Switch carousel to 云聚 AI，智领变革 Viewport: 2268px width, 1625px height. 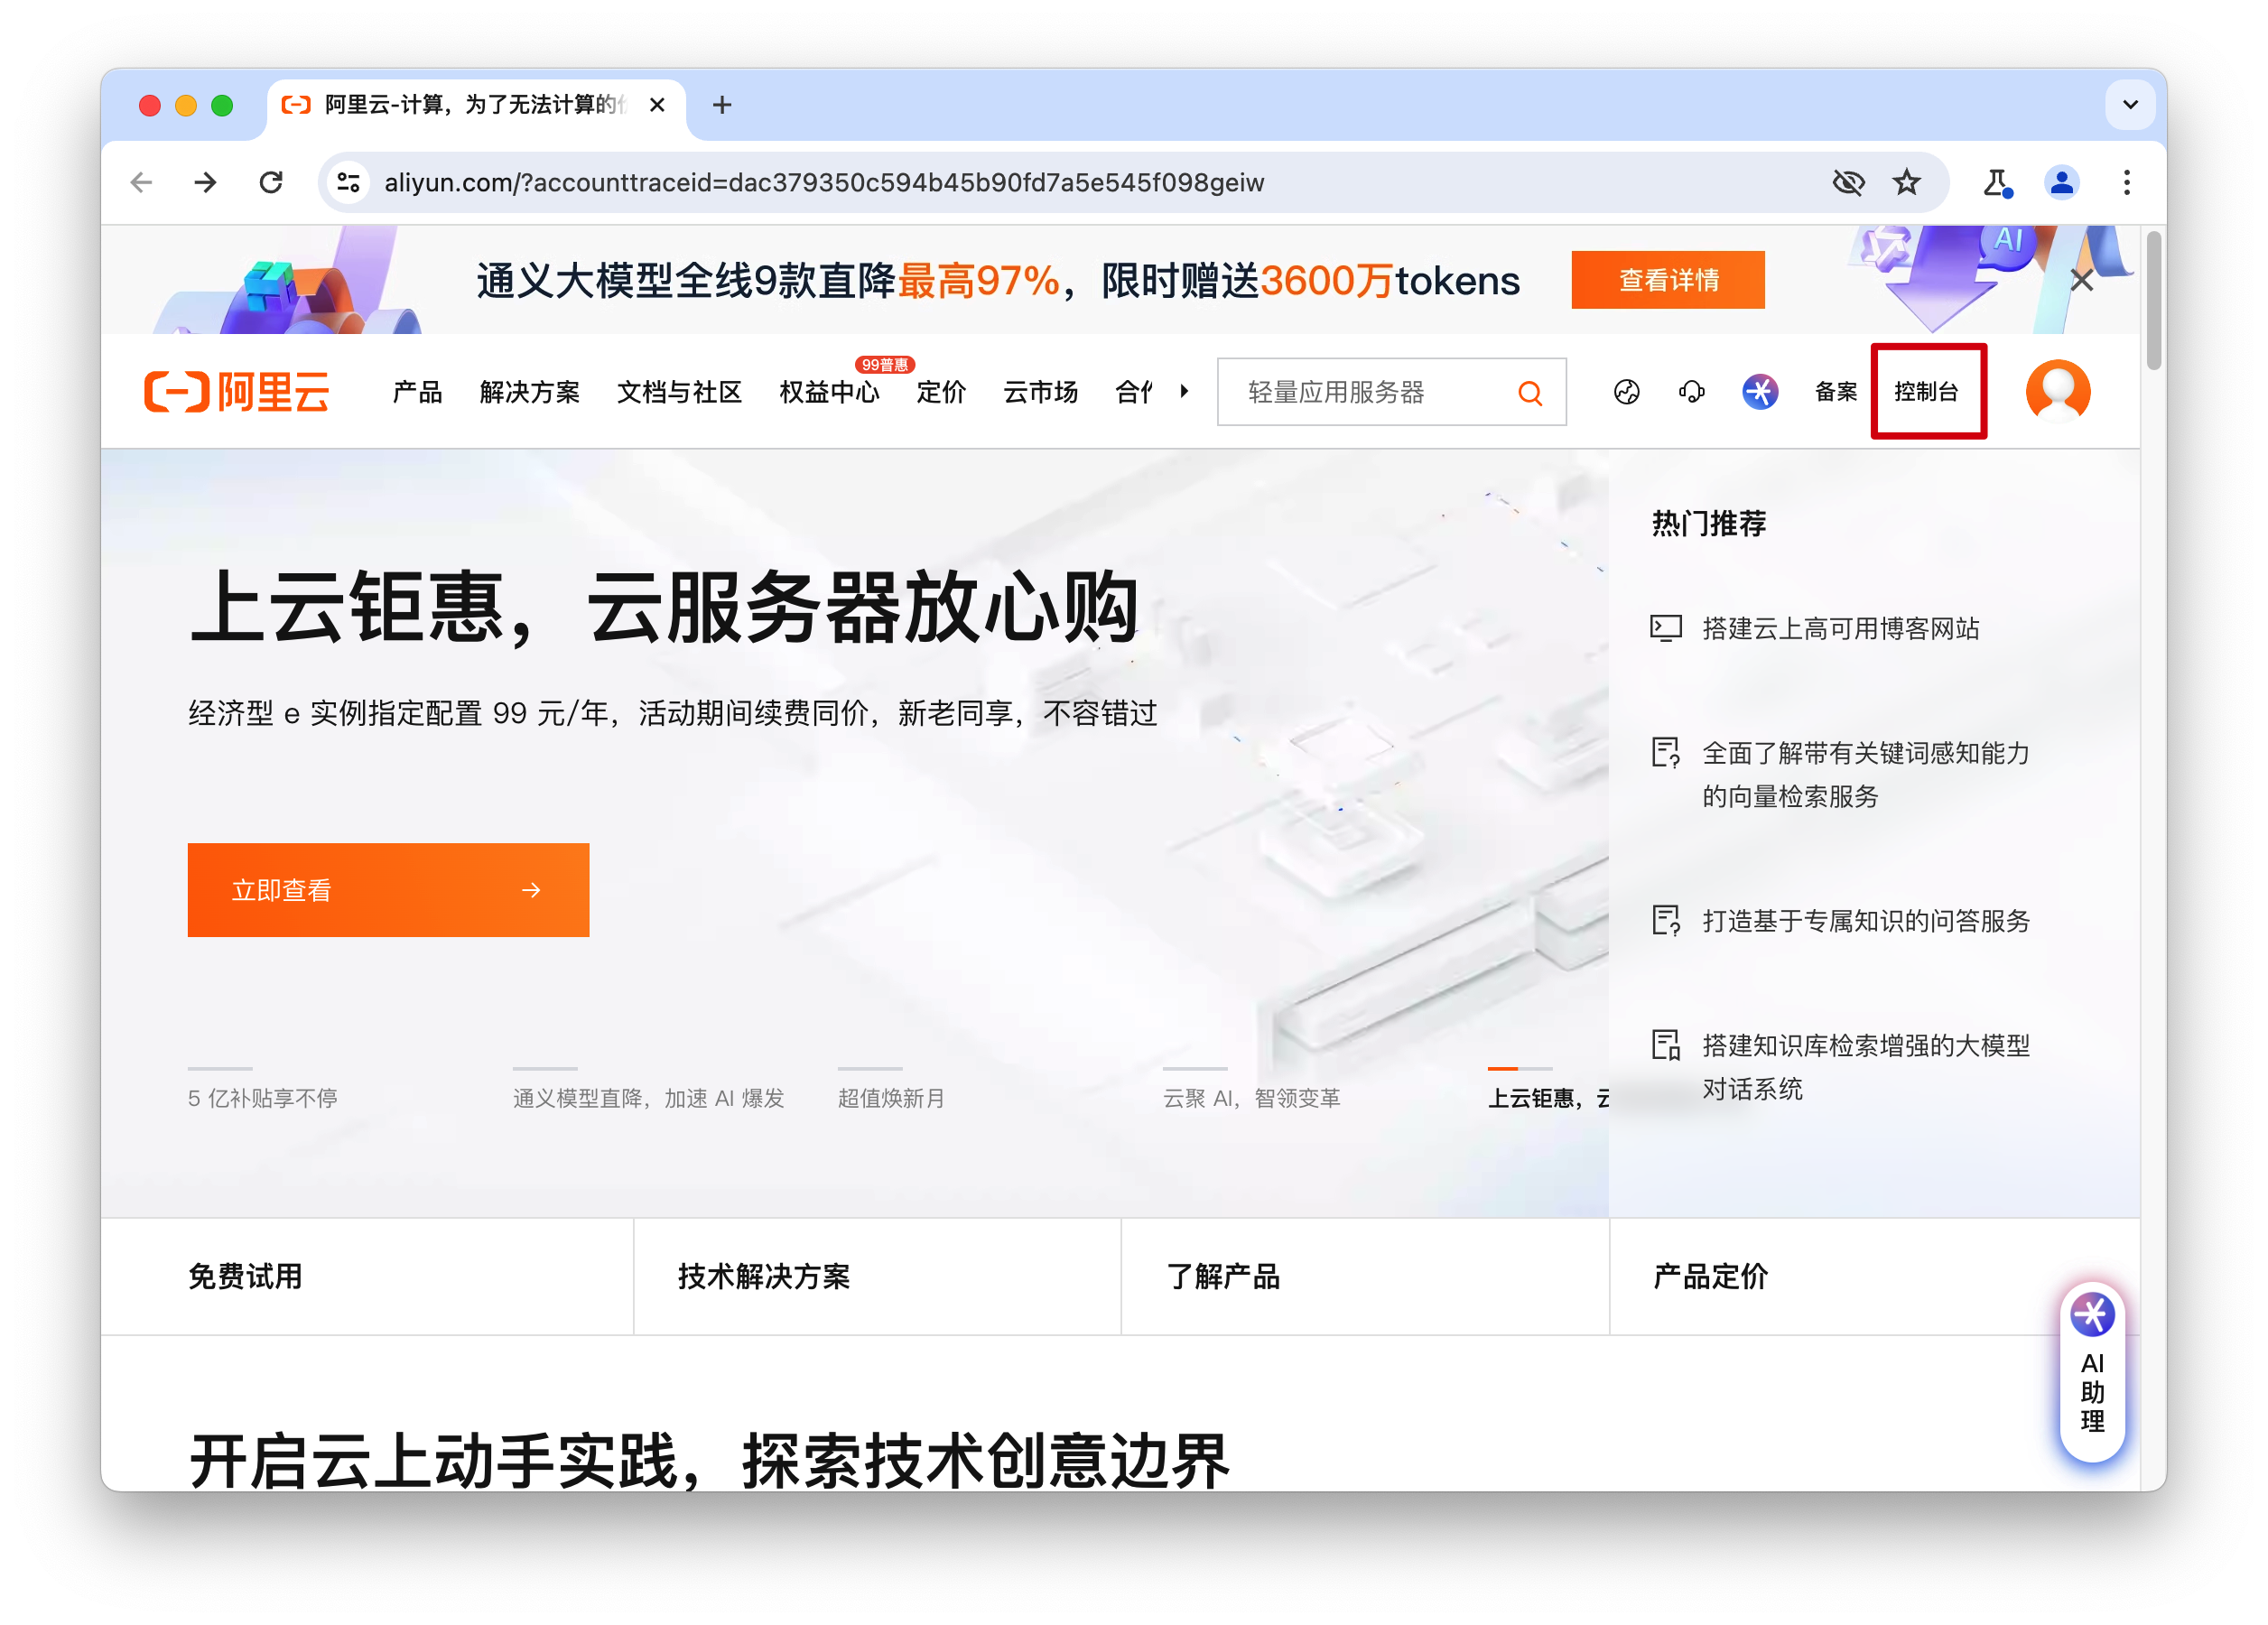point(1251,1098)
